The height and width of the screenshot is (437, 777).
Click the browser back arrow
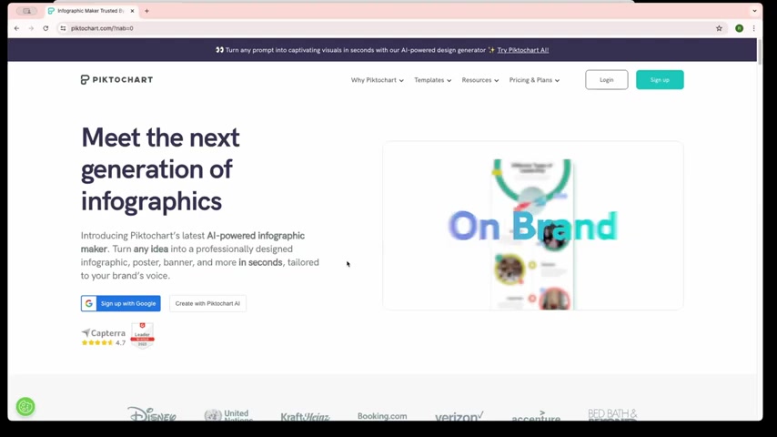coord(17,28)
